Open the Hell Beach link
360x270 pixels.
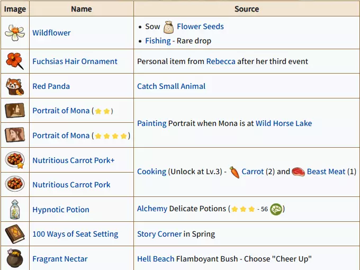click(156, 259)
